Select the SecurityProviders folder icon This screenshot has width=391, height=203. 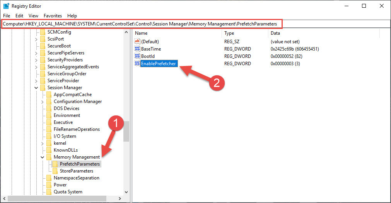click(43, 60)
